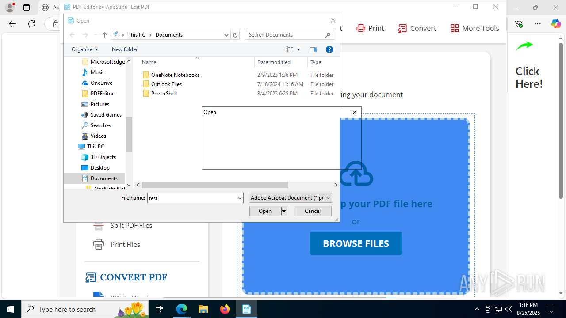This screenshot has height=318, width=566.
Task: Open the Adobe Acrobat Document file type dropdown
Action: [291, 198]
